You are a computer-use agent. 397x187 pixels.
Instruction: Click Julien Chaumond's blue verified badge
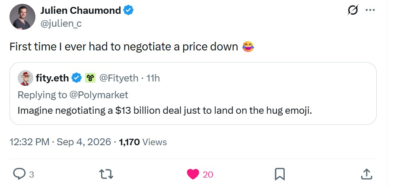128,10
